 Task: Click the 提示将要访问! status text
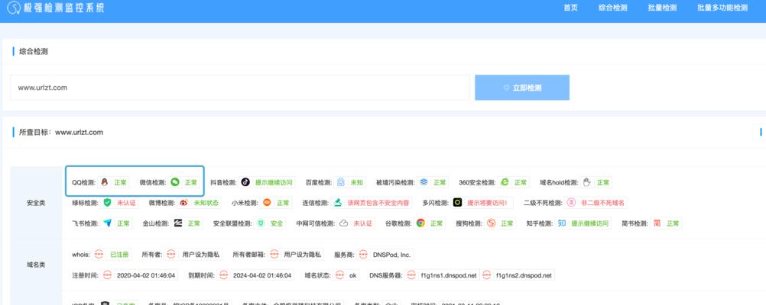487,203
